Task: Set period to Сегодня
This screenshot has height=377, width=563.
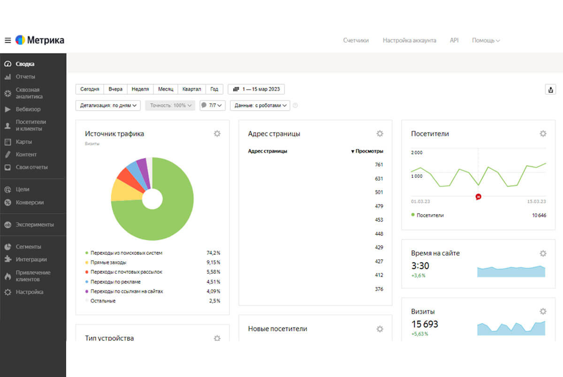Action: 90,89
